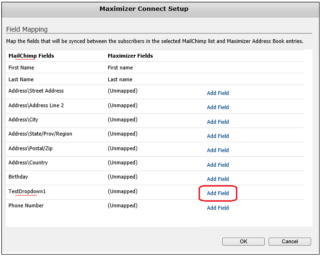
Task: Select 'Address\Country' field label
Action: click(x=28, y=162)
